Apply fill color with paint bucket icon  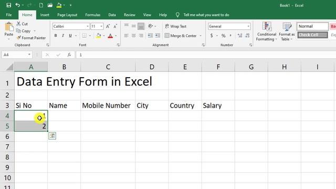click(99, 36)
